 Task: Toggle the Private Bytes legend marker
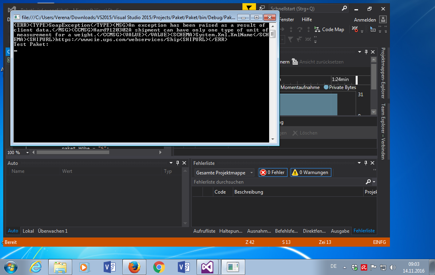(326, 87)
